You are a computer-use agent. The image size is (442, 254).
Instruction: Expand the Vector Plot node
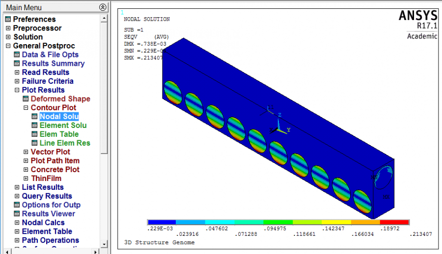click(x=26, y=152)
